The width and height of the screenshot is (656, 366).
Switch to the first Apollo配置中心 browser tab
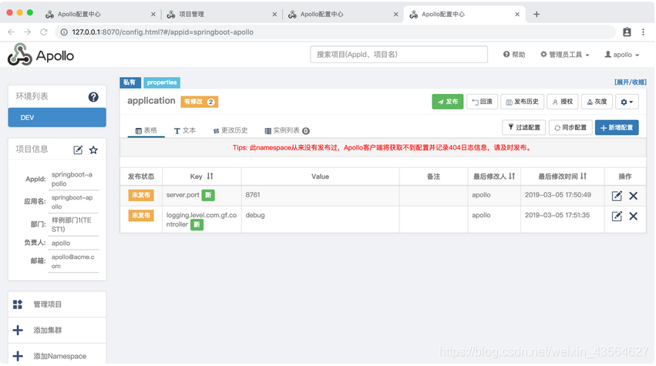tap(100, 14)
